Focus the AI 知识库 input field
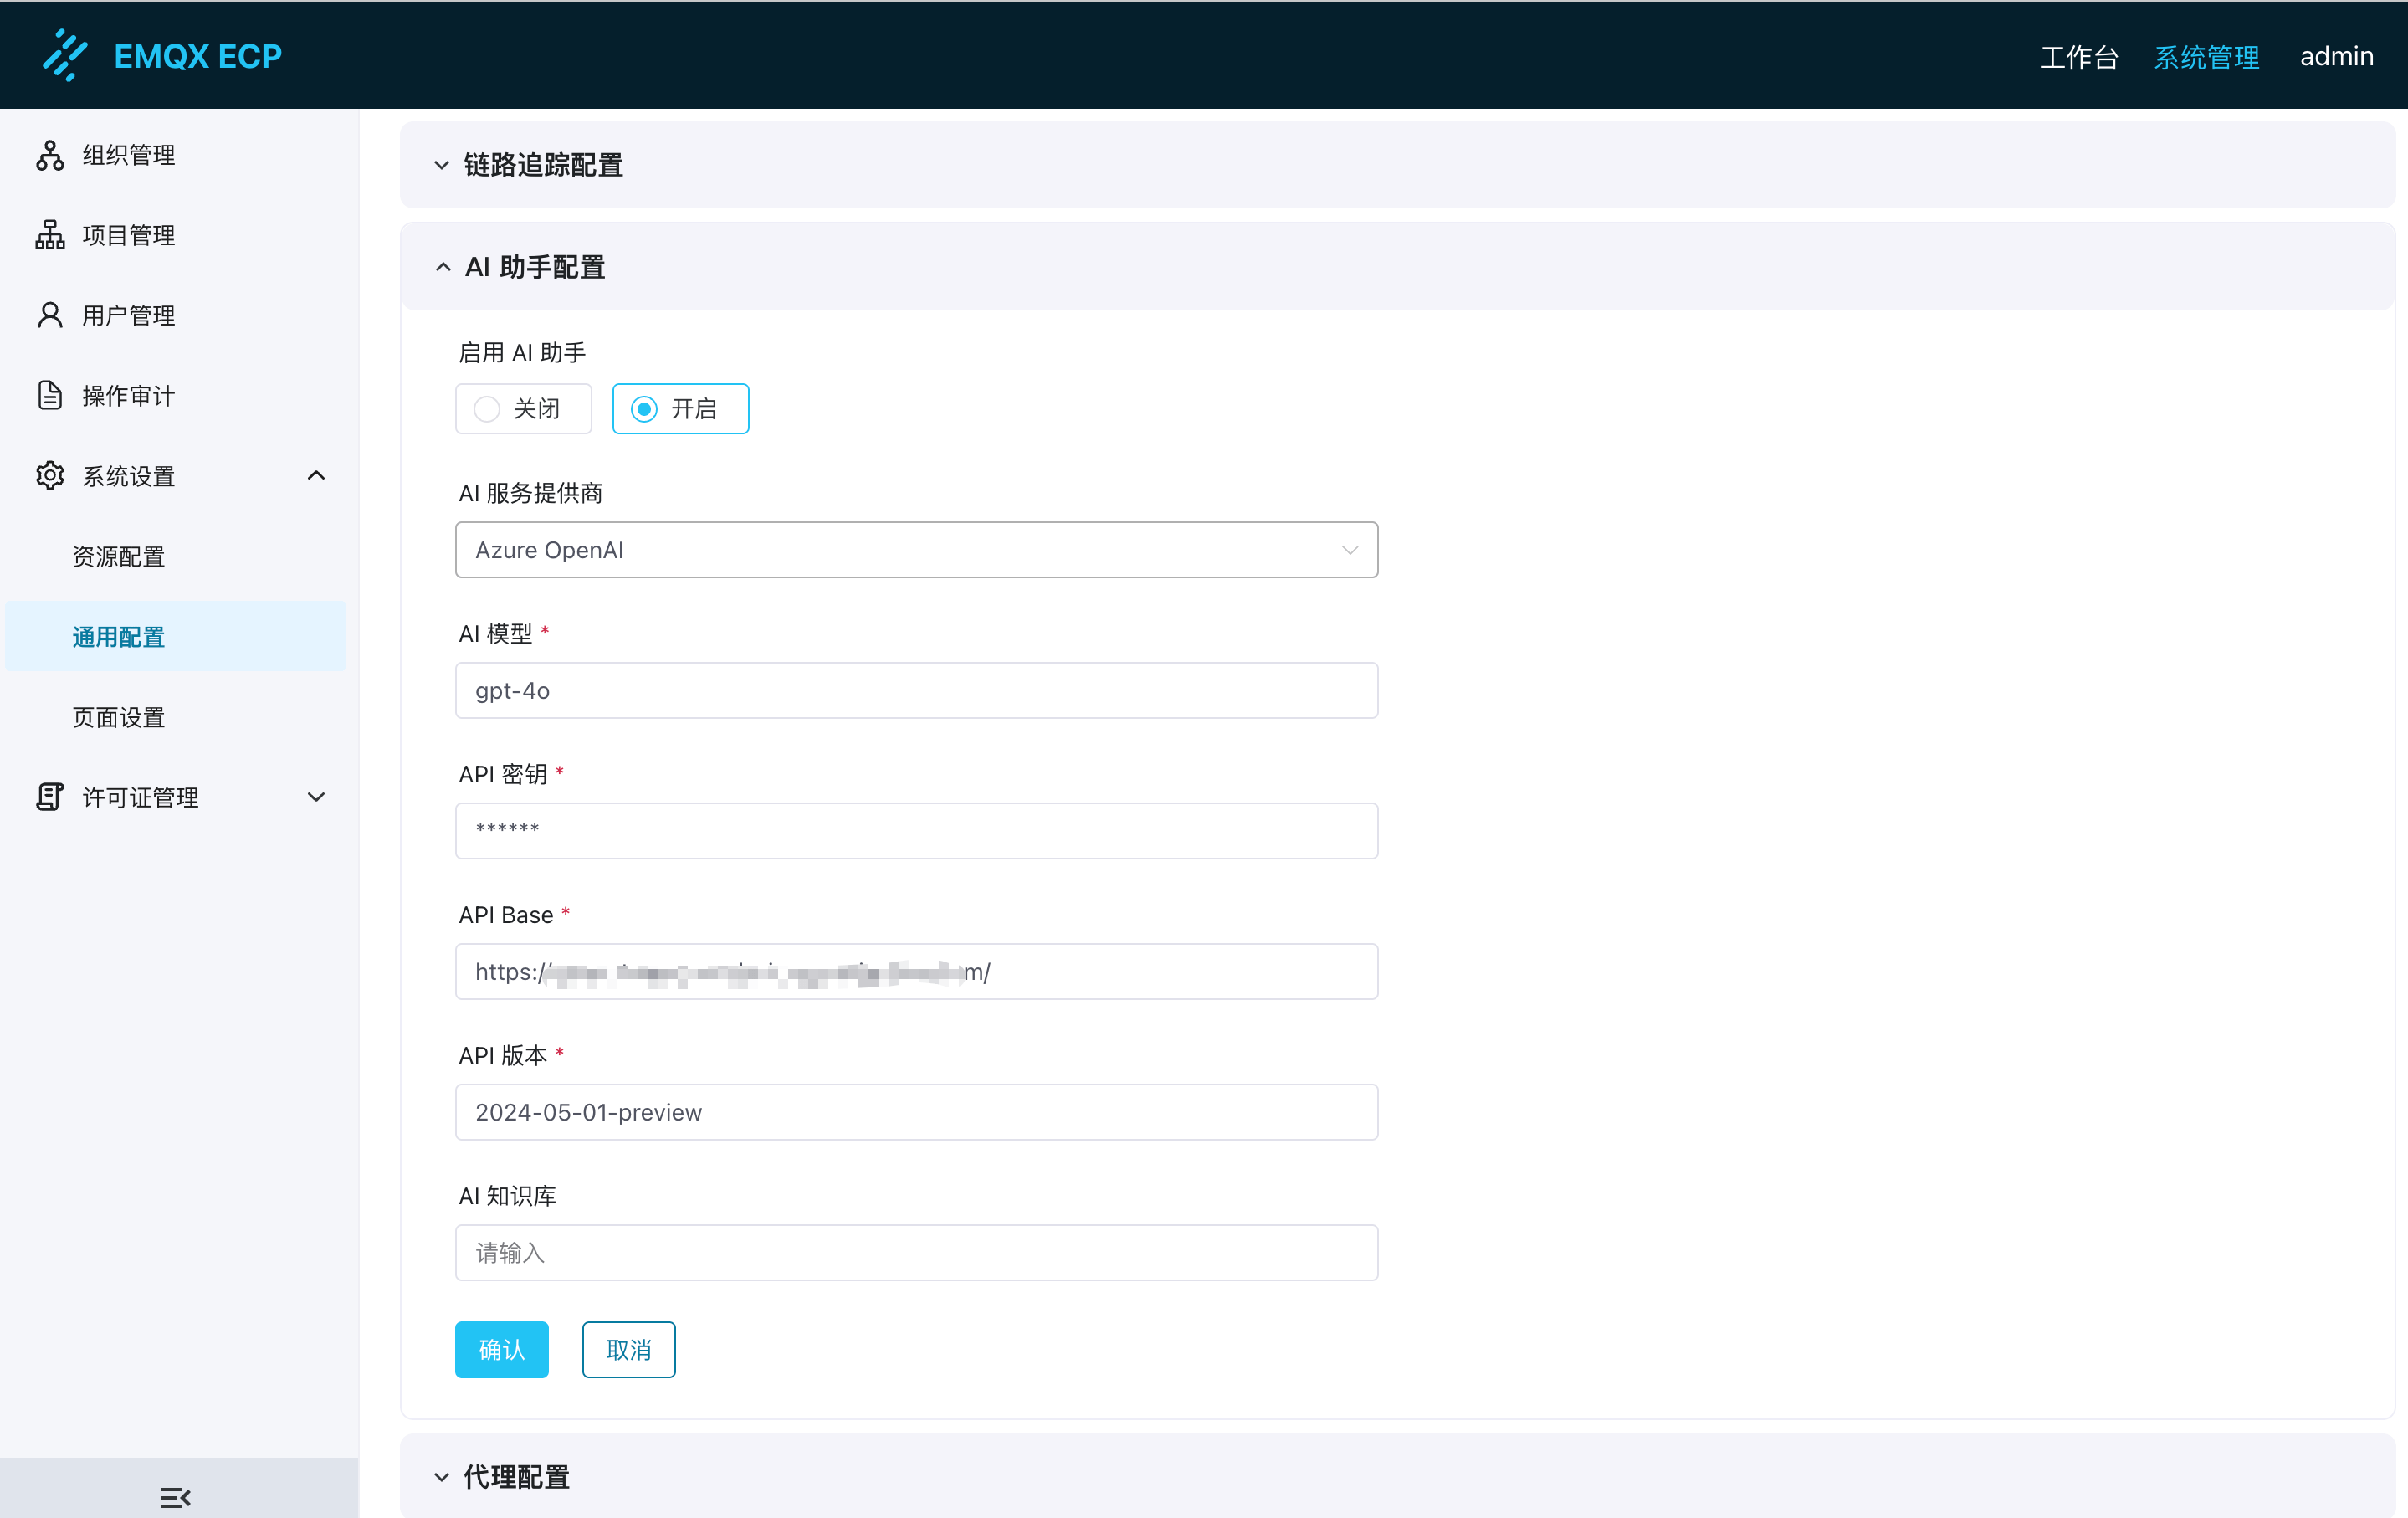Image resolution: width=2408 pixels, height=1518 pixels. click(x=916, y=1252)
